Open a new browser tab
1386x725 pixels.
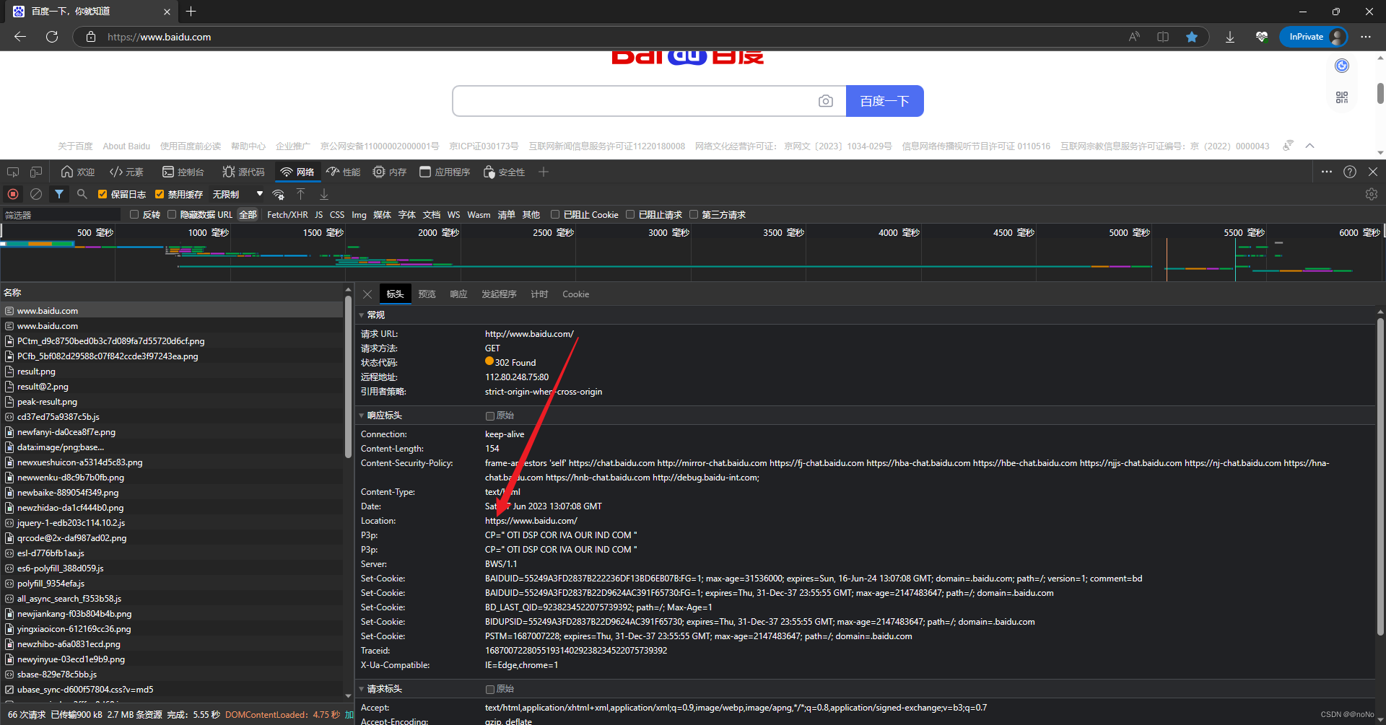191,12
